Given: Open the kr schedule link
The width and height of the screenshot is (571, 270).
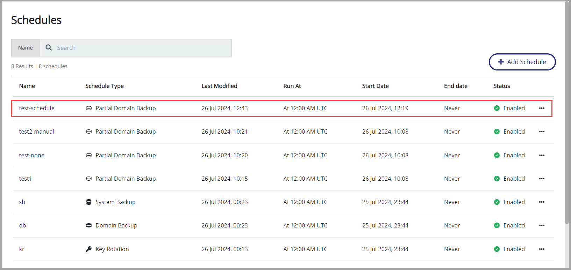Looking at the screenshot, I should click(x=22, y=249).
